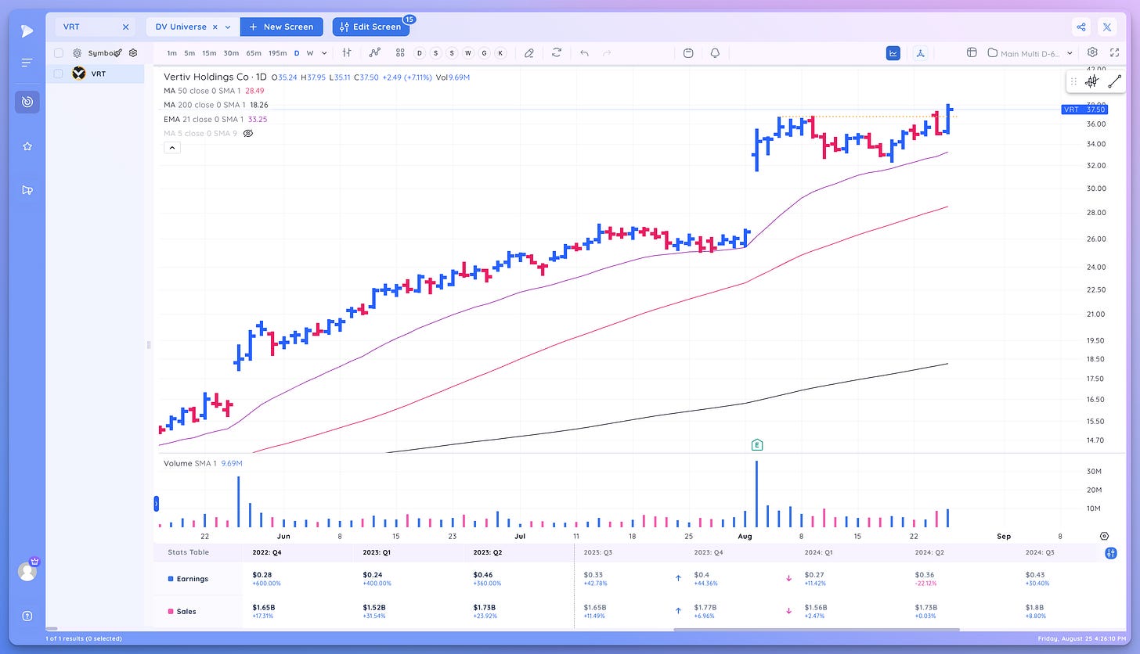Select the 15m timeframe

coord(209,53)
